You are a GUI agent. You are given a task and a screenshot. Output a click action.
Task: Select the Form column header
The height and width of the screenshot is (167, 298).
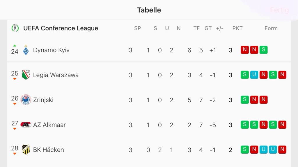[x=271, y=28]
